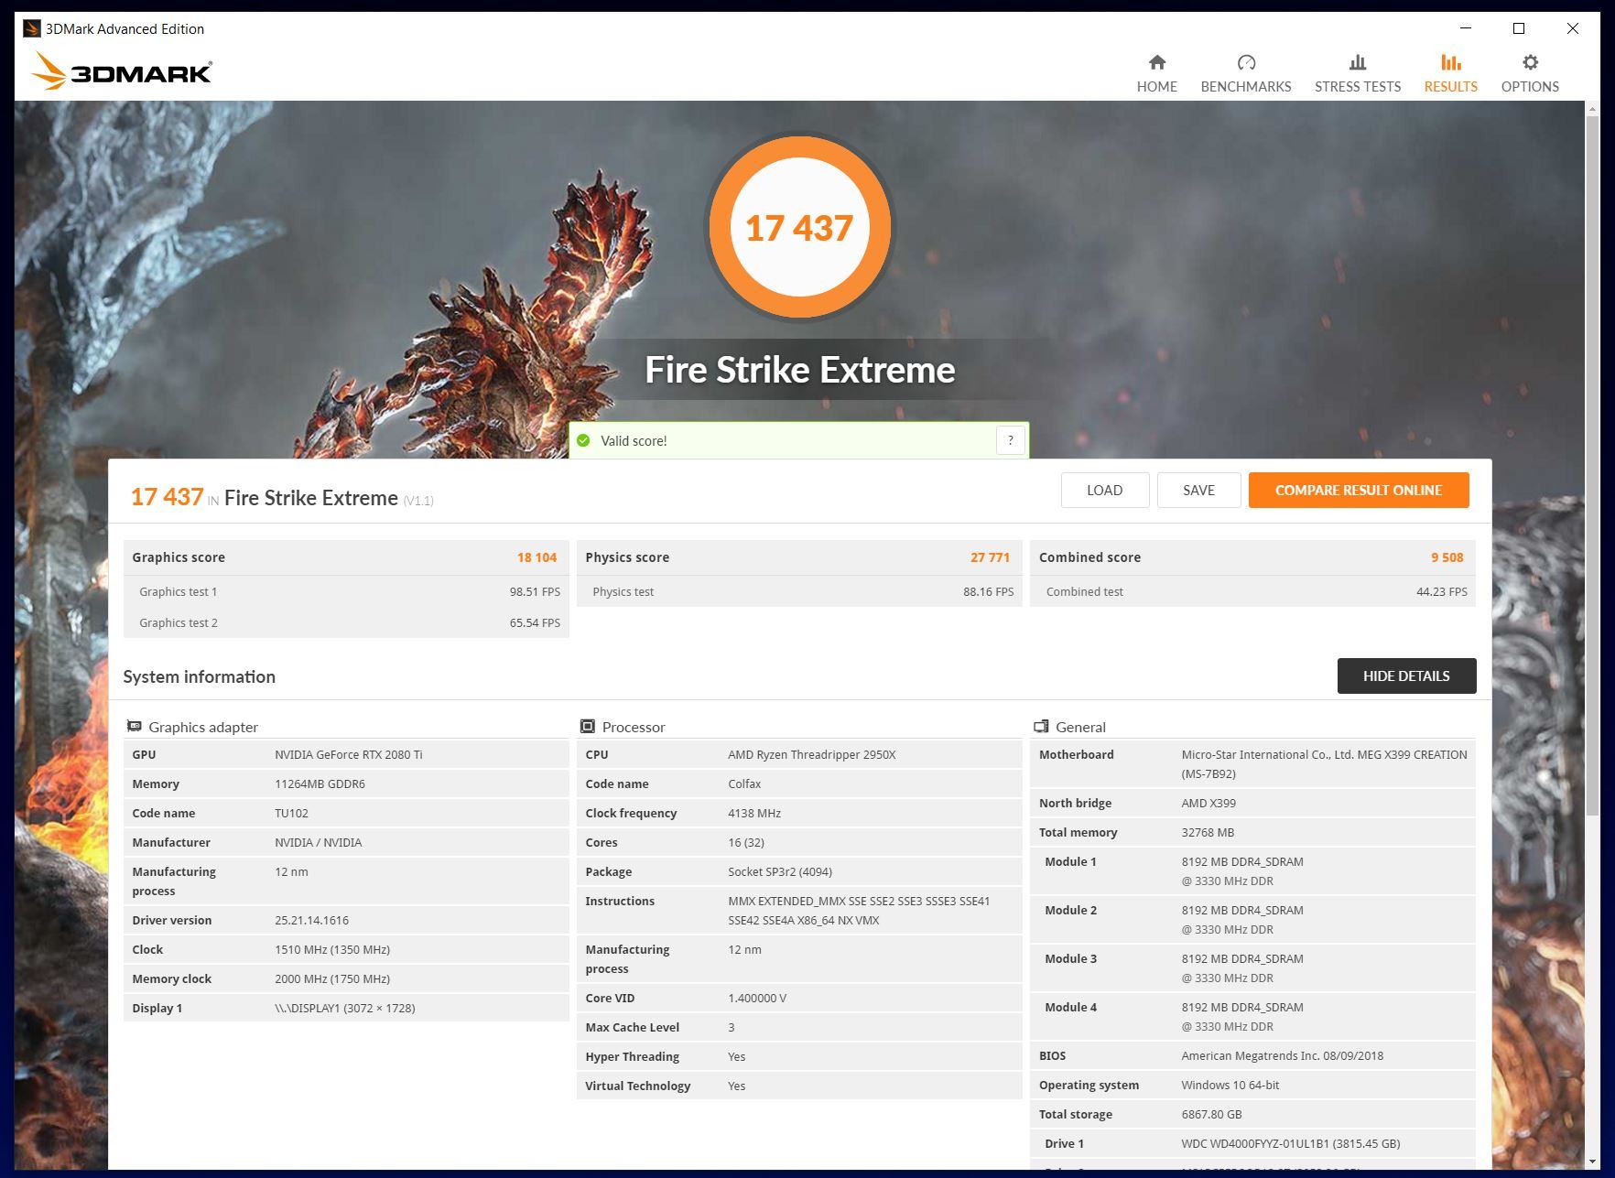The width and height of the screenshot is (1615, 1178).
Task: Click Graphics test 1 value 98.51 FPS
Action: tap(535, 592)
